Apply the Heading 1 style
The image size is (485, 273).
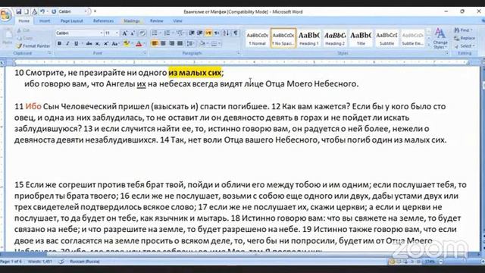coord(309,39)
